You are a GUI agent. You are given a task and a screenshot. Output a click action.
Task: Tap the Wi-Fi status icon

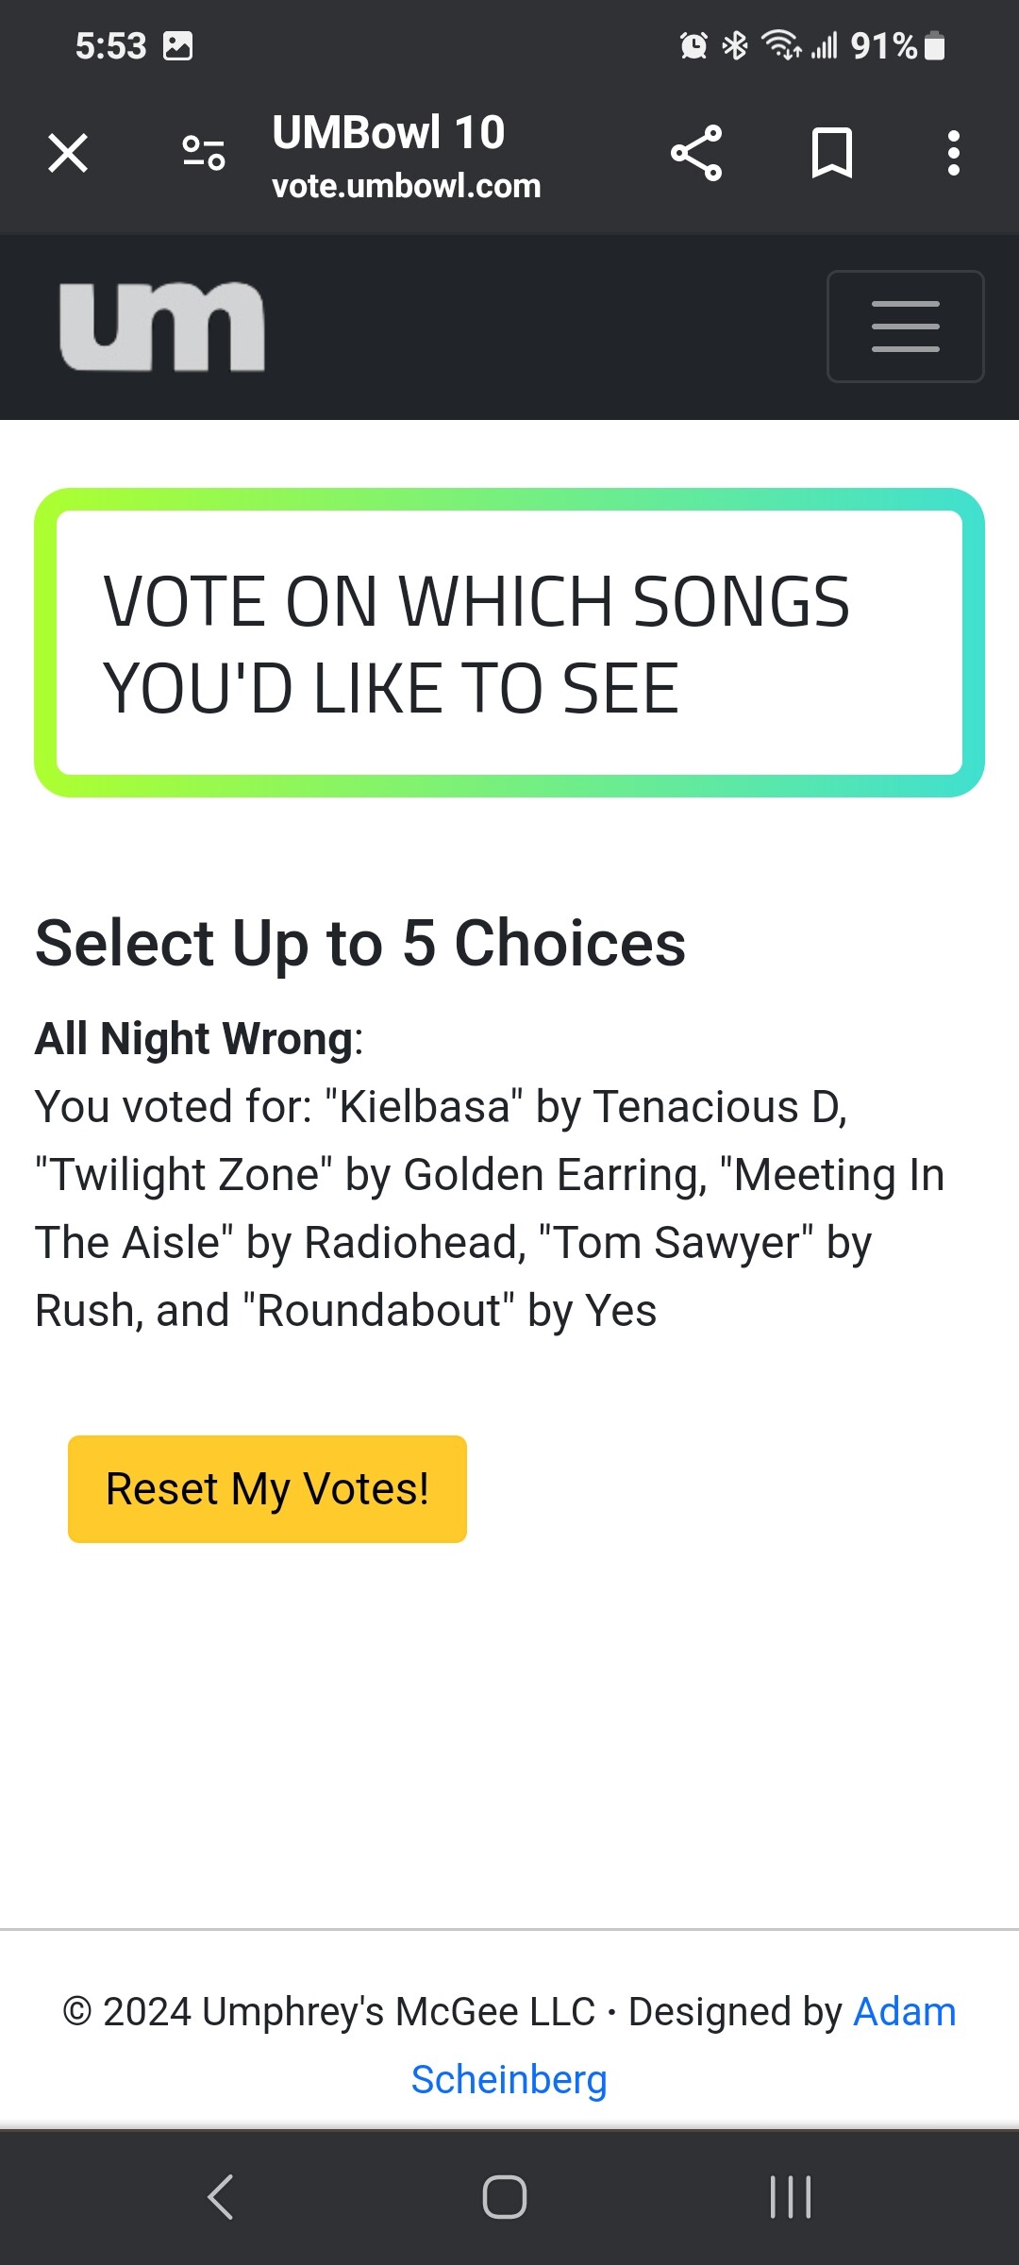click(x=781, y=44)
